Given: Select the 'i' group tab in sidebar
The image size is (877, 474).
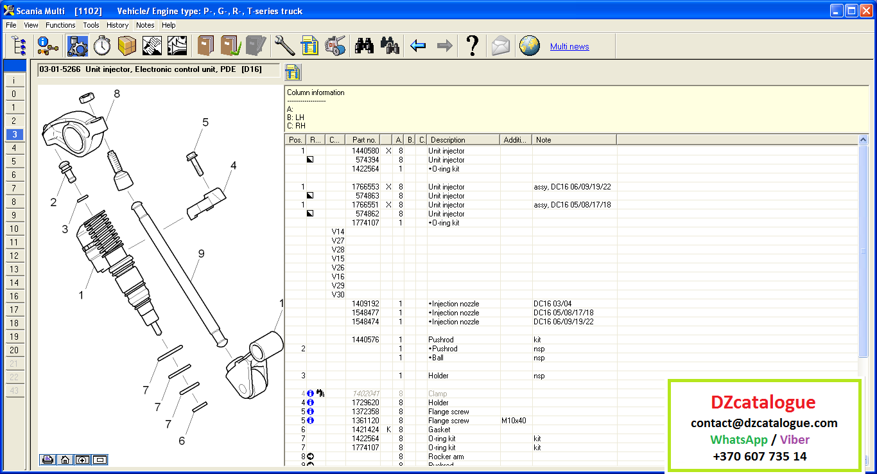Looking at the screenshot, I should [15, 80].
